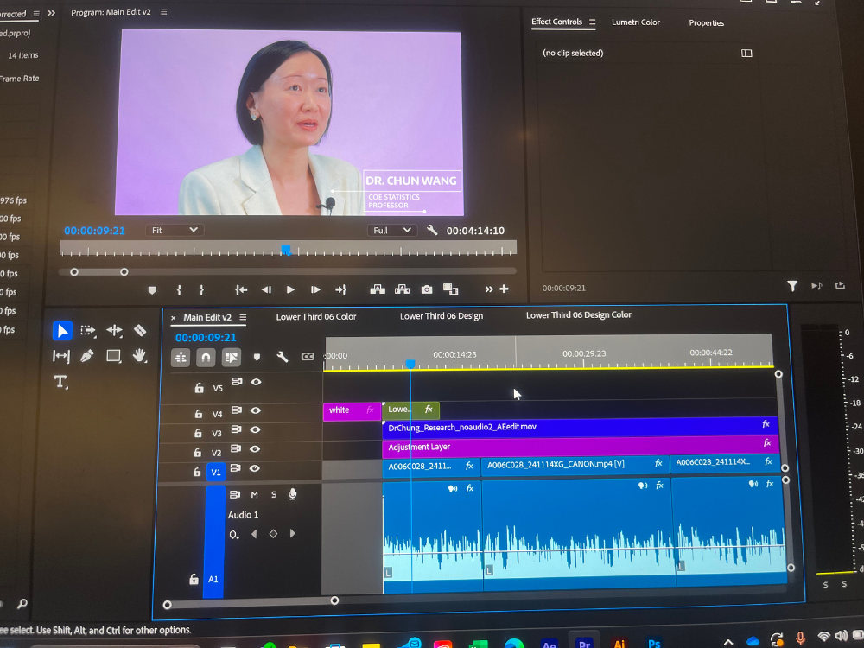The width and height of the screenshot is (864, 648).
Task: Open the Comparison View button
Action: [451, 289]
